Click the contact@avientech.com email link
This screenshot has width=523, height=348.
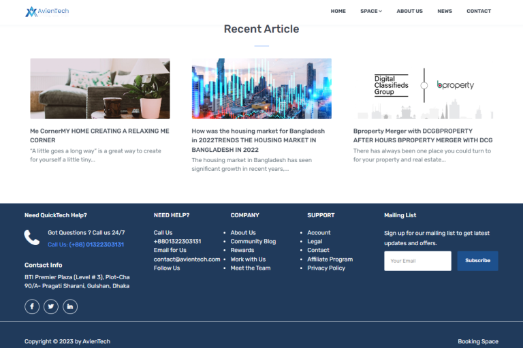pyautogui.click(x=187, y=259)
